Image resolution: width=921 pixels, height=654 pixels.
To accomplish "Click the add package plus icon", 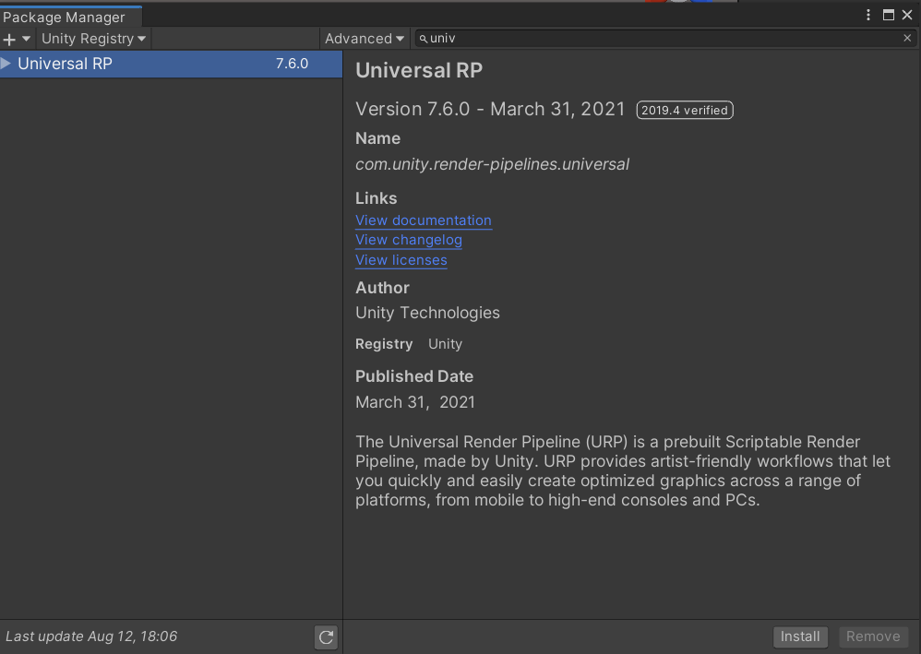I will tap(8, 38).
